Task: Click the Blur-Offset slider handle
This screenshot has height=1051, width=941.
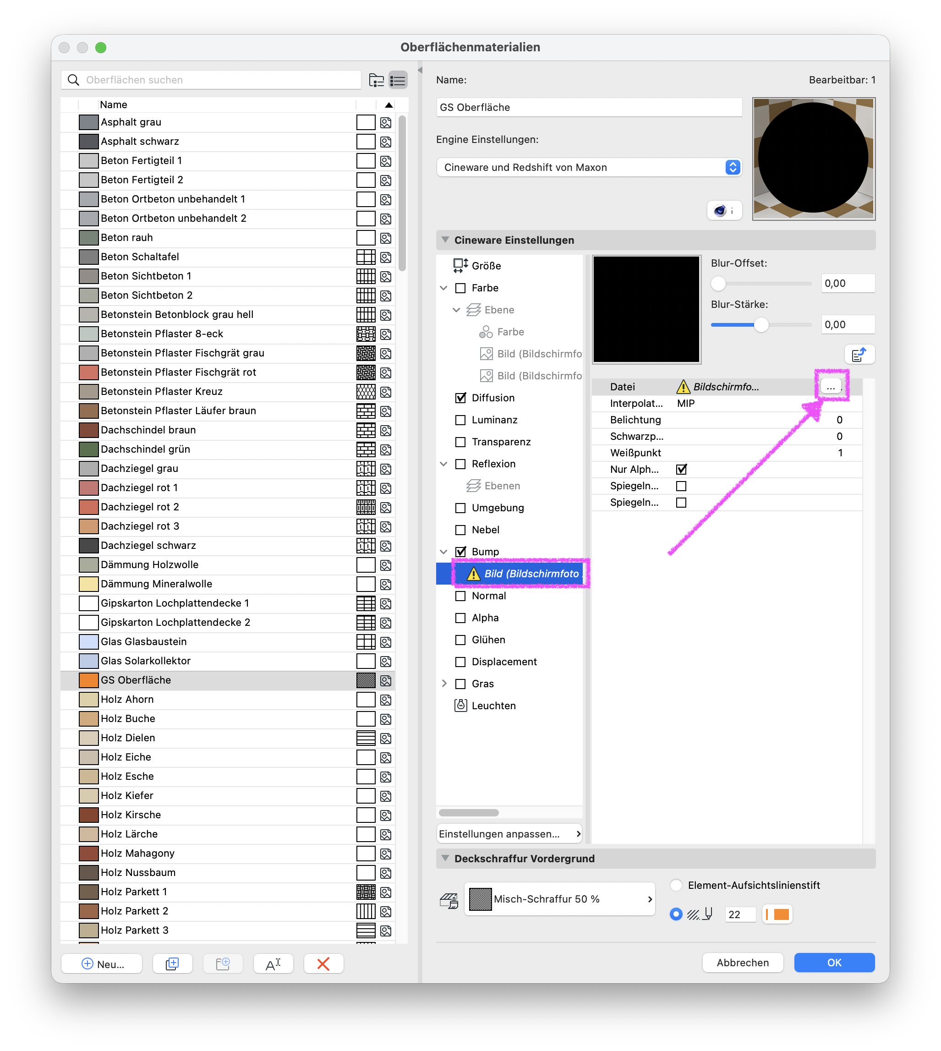Action: click(x=717, y=283)
